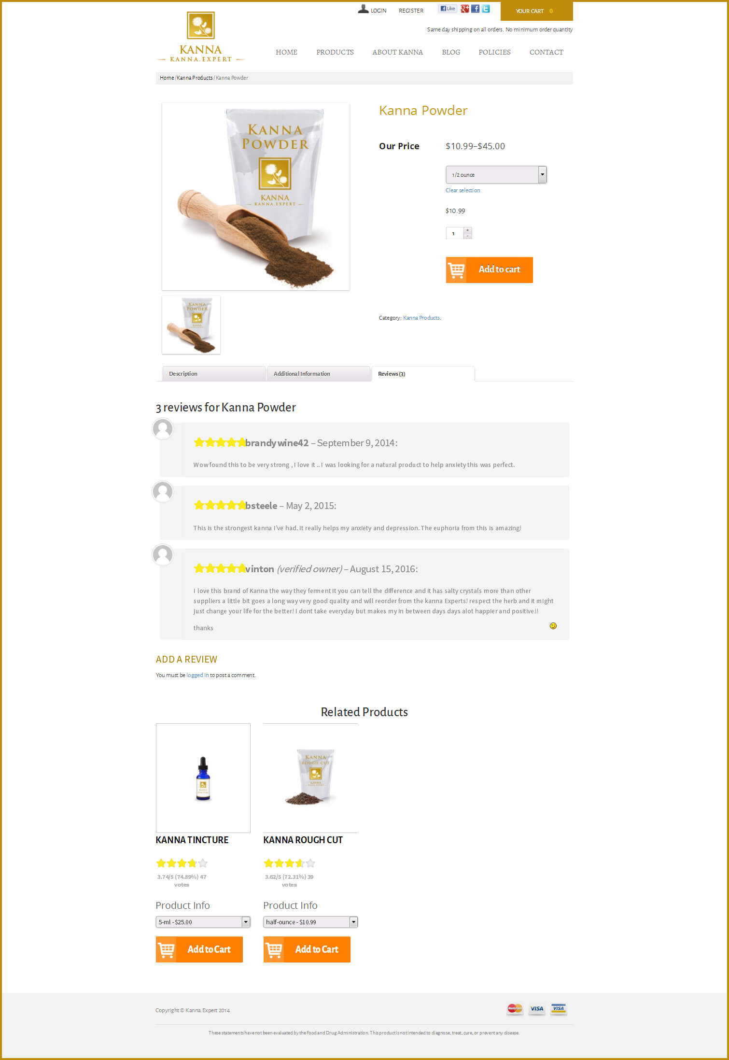Switch to the Description tab
Screen dimensions: 729x1060
(213, 374)
